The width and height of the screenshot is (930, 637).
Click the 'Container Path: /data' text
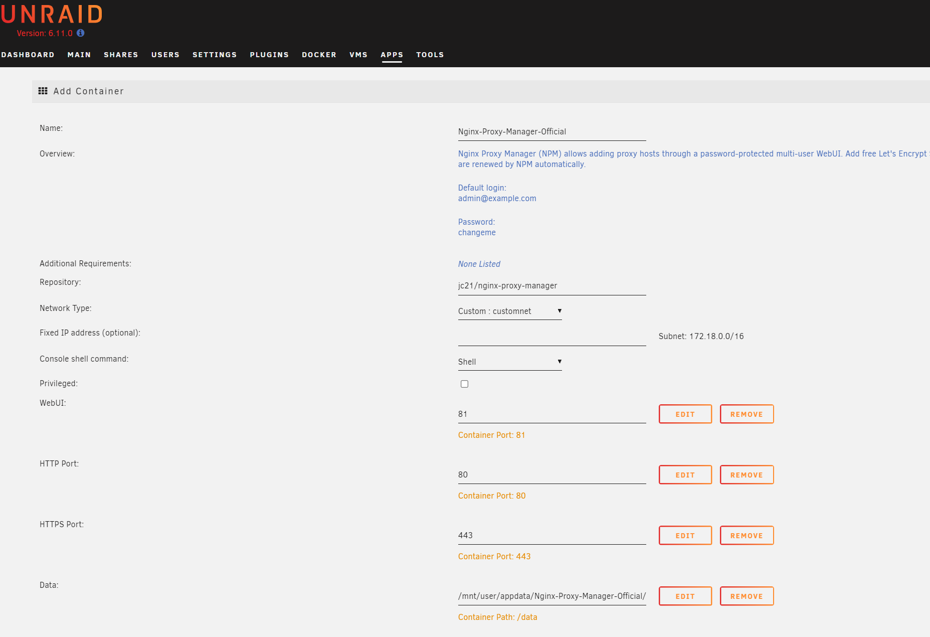[497, 617]
